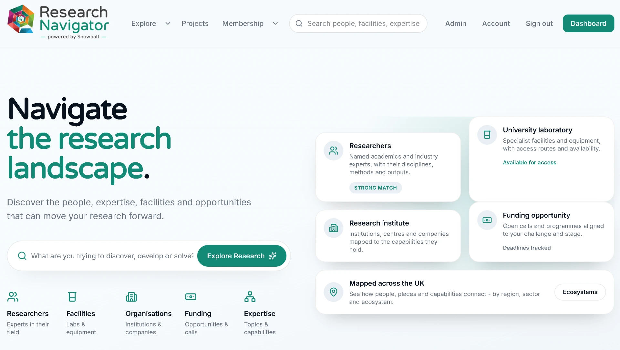Click the banknote icon on Funding opportunity card

[x=487, y=220]
